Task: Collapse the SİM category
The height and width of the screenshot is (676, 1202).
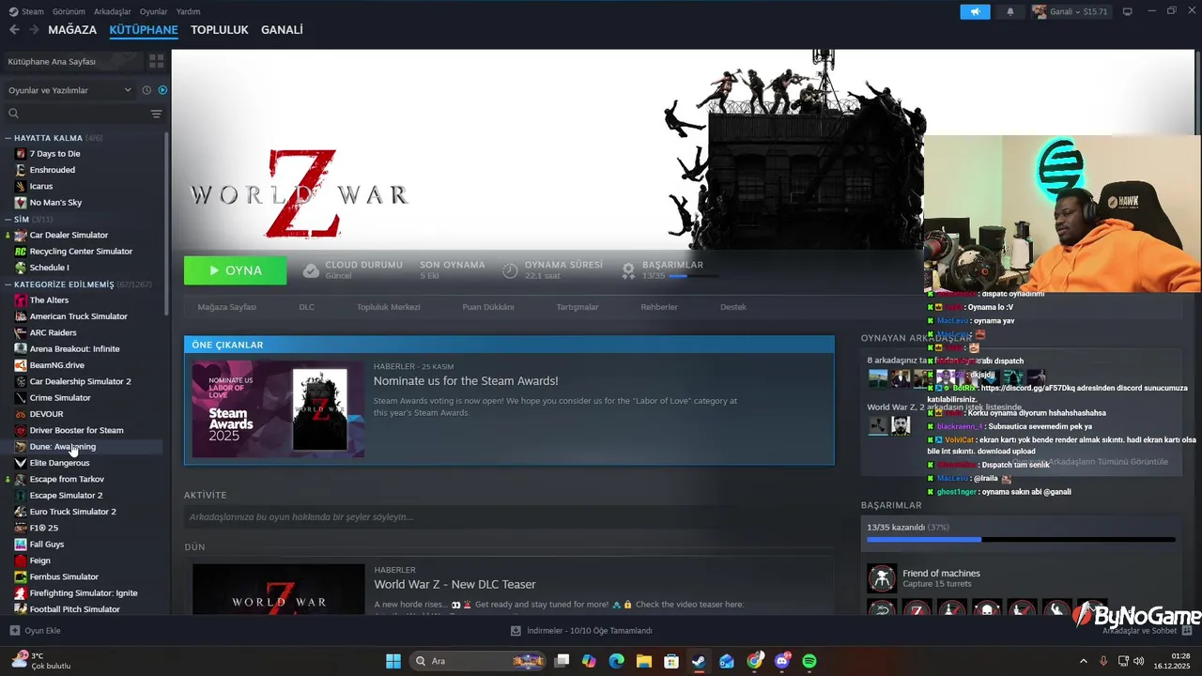Action: click(8, 219)
